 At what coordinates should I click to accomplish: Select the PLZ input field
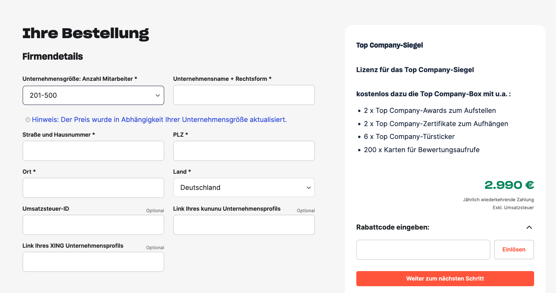tap(244, 151)
